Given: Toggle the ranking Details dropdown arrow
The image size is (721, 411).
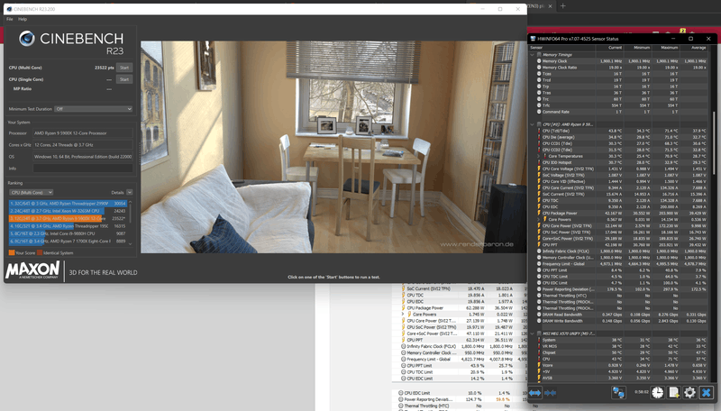Looking at the screenshot, I should 130,192.
